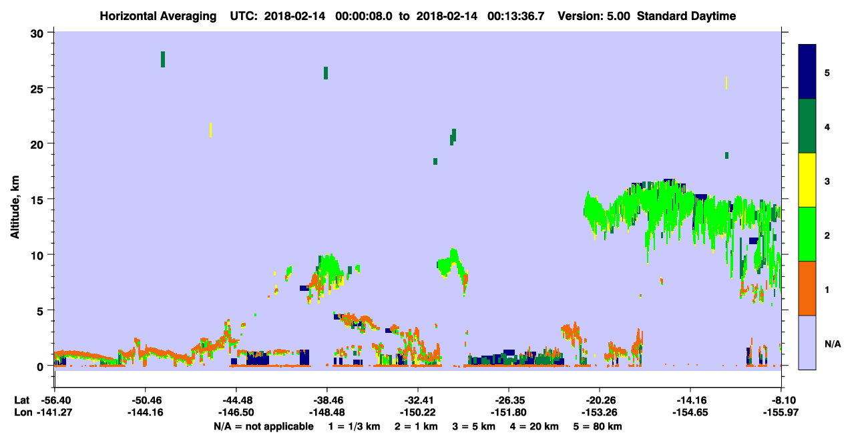Screen dimensions: 868x445
Task: Click longitude value -154.65
Action: point(690,413)
